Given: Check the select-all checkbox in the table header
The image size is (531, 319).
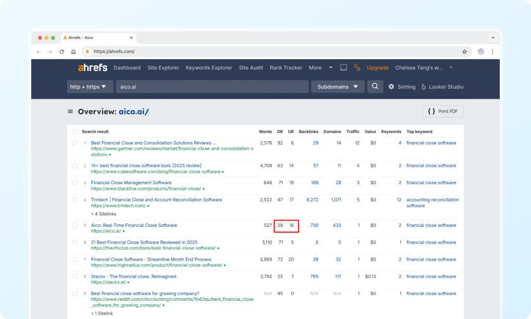Looking at the screenshot, I should pyautogui.click(x=74, y=132).
